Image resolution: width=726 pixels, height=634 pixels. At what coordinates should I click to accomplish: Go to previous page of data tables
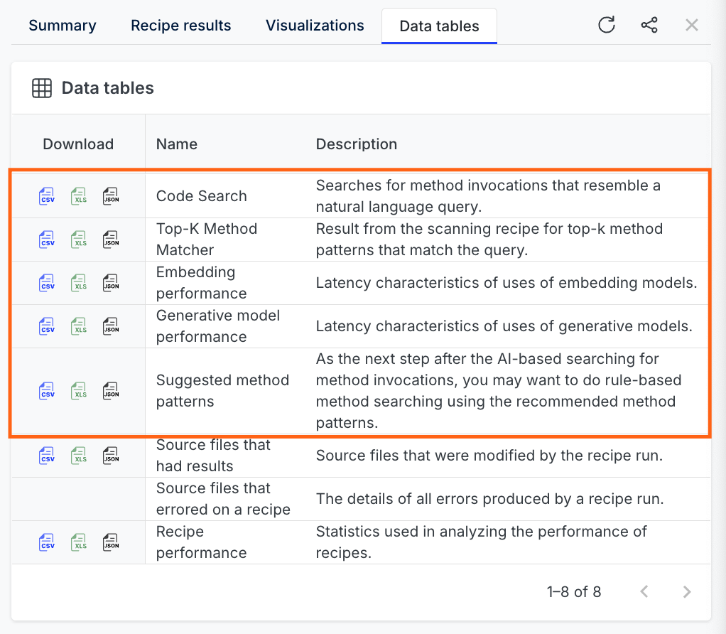[x=644, y=591]
